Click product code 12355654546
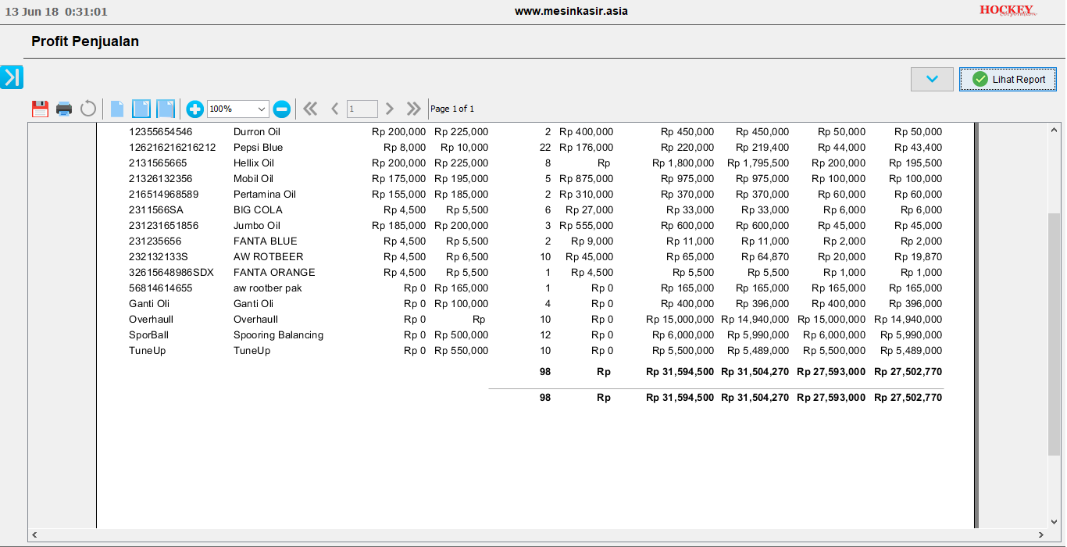This screenshot has height=547, width=1067. [161, 132]
